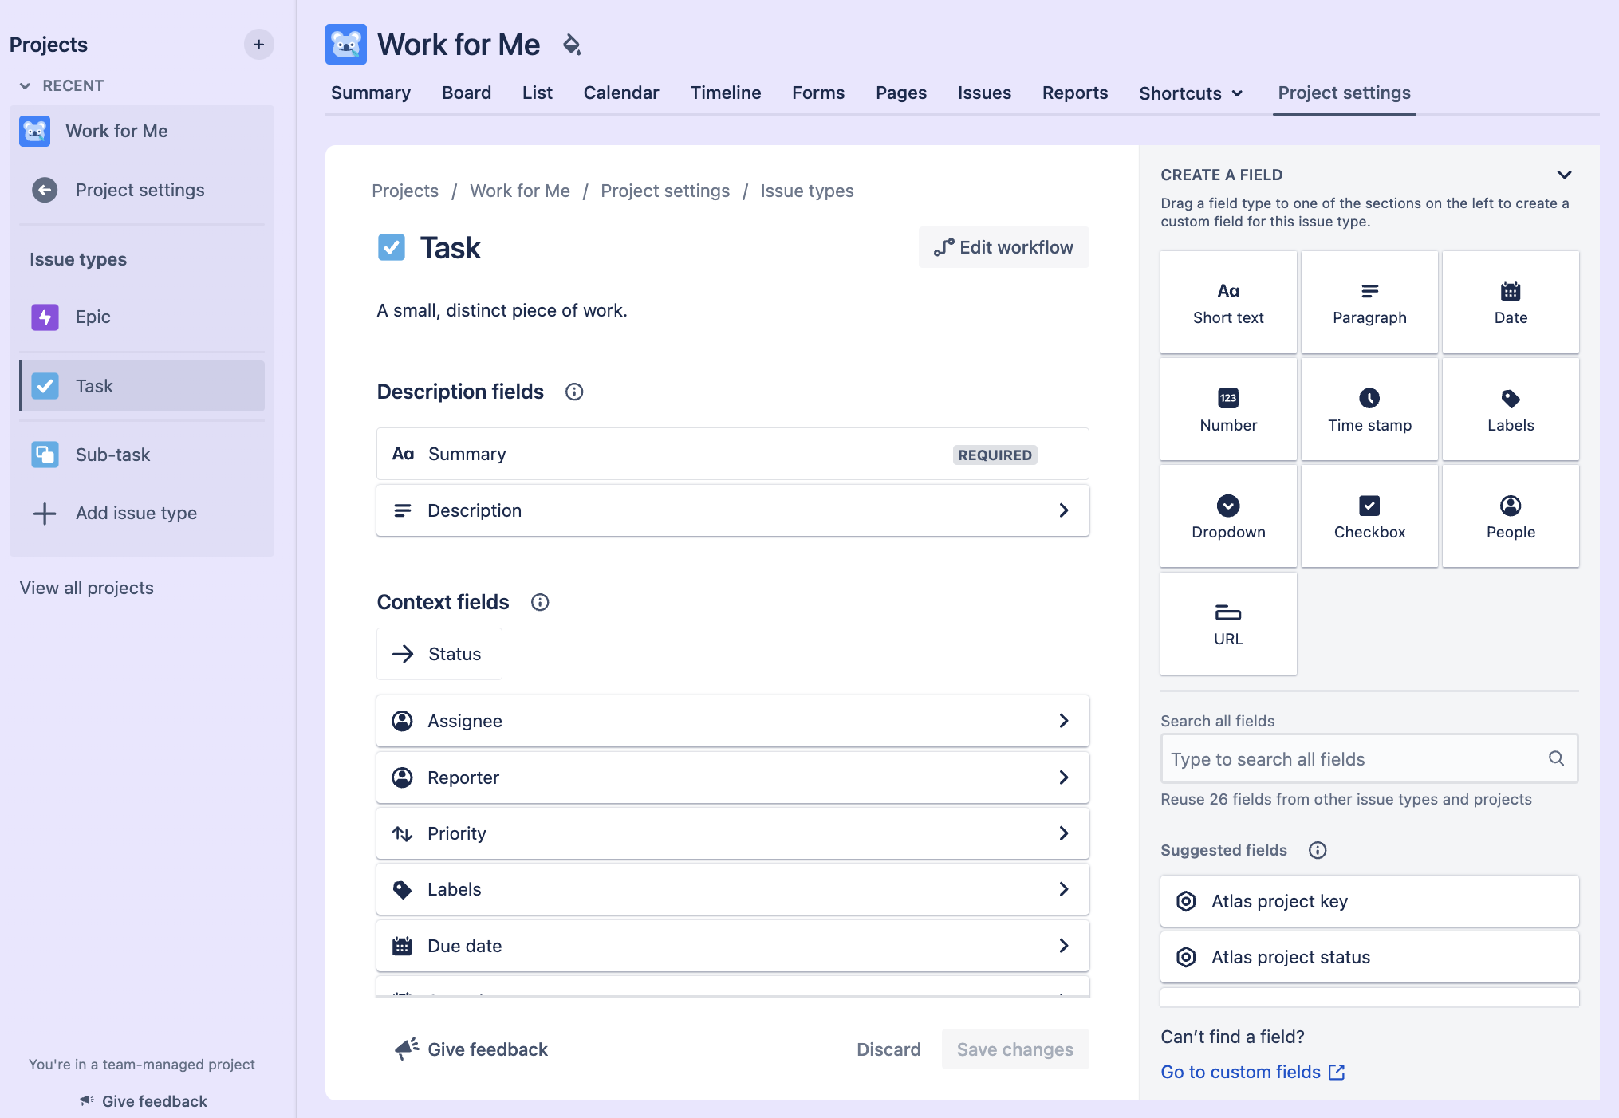The height and width of the screenshot is (1118, 1619).
Task: Click the Edit workflow button
Action: pos(1003,247)
